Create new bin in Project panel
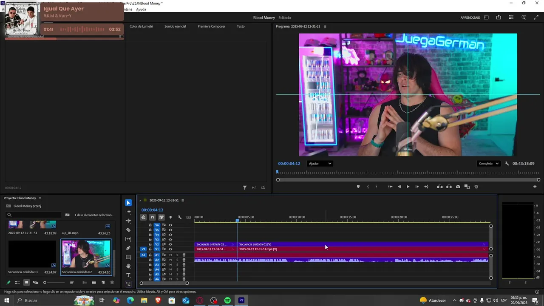 click(x=94, y=283)
